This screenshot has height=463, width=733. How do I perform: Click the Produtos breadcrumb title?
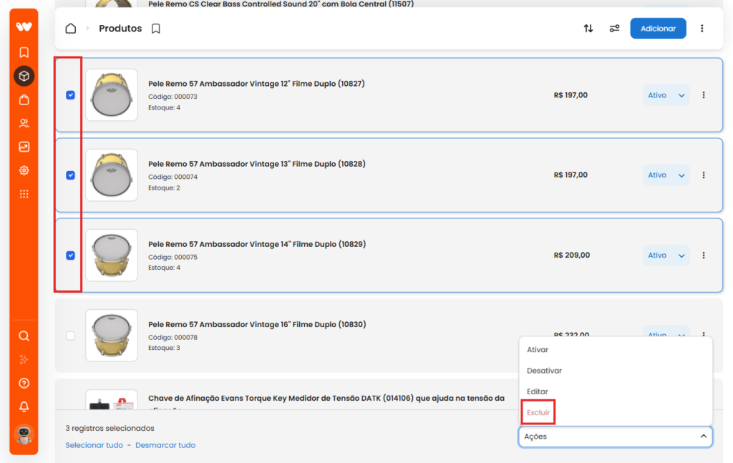coord(120,29)
